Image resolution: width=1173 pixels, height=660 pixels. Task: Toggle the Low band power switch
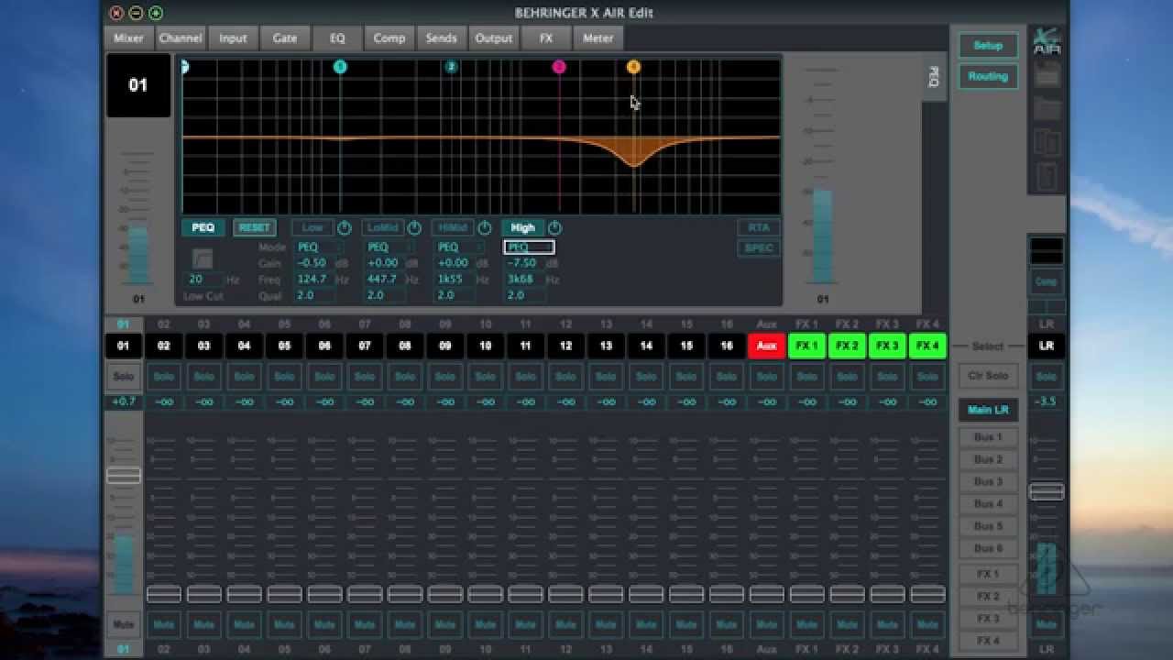345,227
